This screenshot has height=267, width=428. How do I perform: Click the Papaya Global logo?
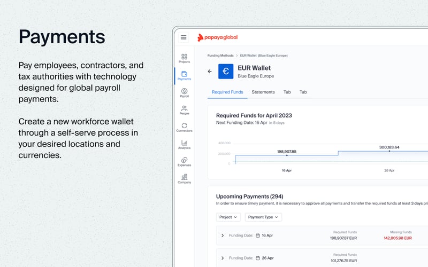[218, 37]
